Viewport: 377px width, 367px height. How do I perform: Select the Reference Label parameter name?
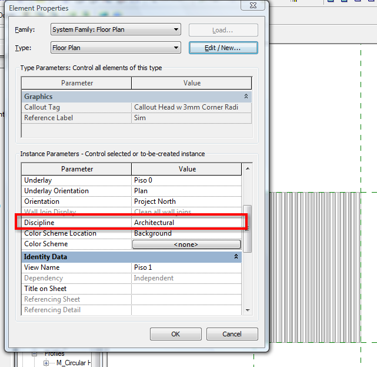pyautogui.click(x=48, y=118)
